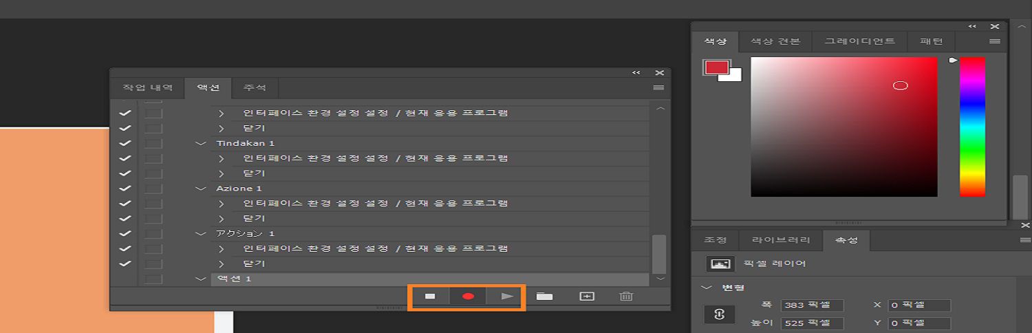Switch to the 작업 내역 tab

(148, 88)
